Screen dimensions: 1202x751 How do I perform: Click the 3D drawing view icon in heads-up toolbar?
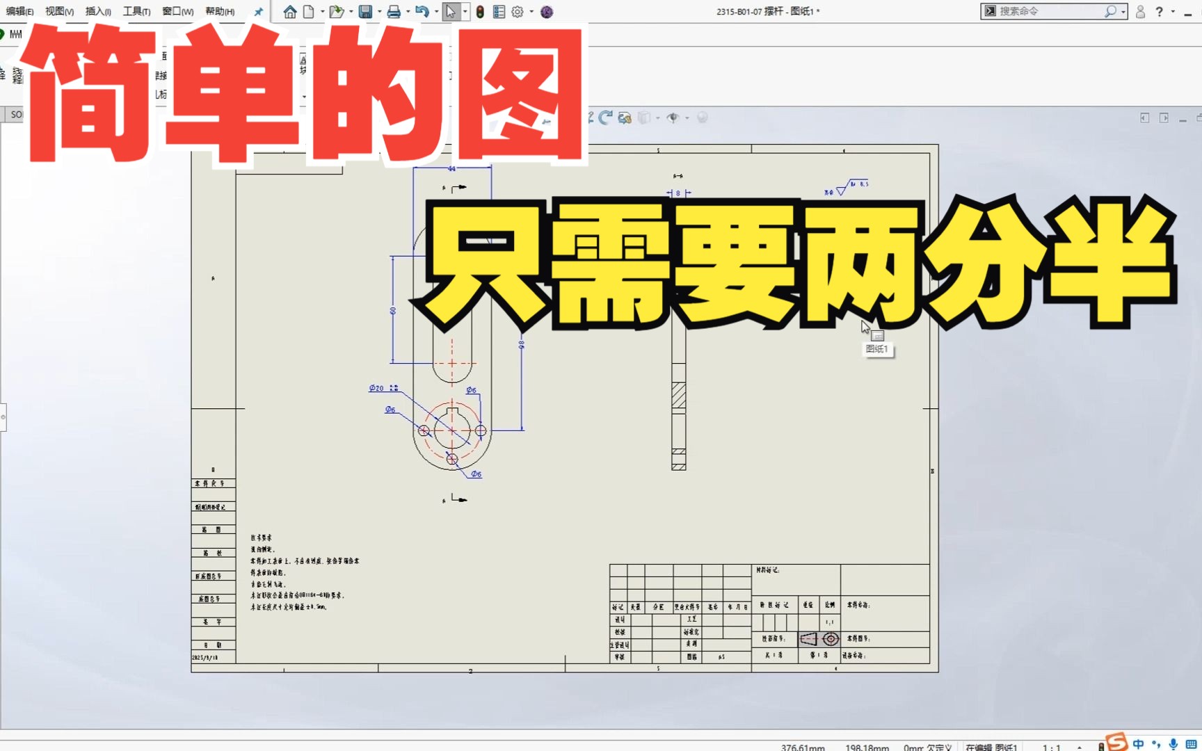click(625, 118)
